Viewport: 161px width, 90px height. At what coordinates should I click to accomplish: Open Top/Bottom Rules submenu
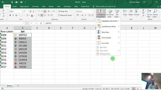click(108, 26)
